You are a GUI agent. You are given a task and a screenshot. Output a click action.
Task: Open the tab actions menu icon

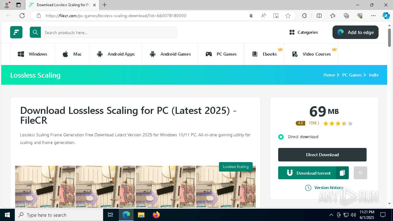click(x=18, y=5)
